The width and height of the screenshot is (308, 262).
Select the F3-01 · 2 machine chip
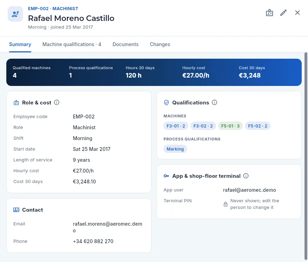tap(176, 126)
